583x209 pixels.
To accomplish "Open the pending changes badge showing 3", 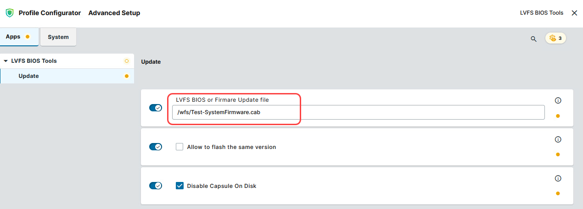I will 555,38.
